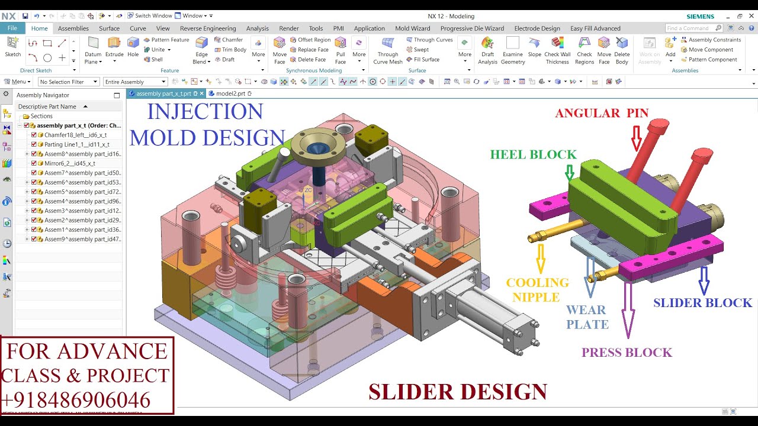This screenshot has height=426, width=758.
Task: Start a new Sketch
Action: click(12, 47)
